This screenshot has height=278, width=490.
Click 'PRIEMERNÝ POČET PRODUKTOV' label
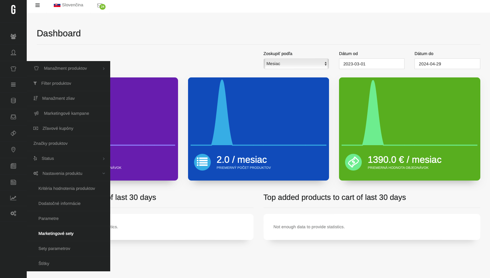tap(243, 168)
